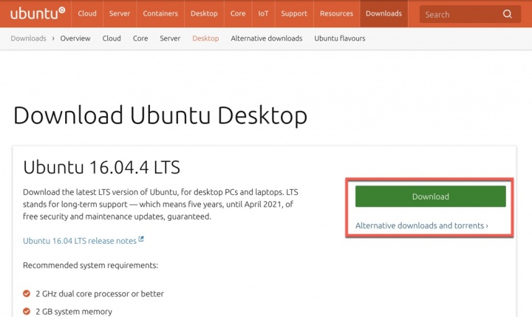Image resolution: width=532 pixels, height=317 pixels.
Task: Click the Ubuntu logo in header
Action: click(37, 13)
